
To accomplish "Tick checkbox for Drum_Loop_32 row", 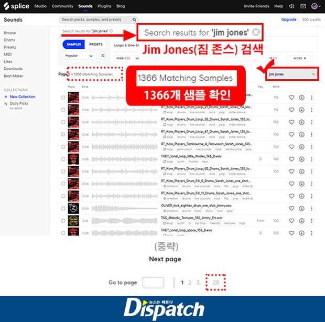I will pos(63,122).
